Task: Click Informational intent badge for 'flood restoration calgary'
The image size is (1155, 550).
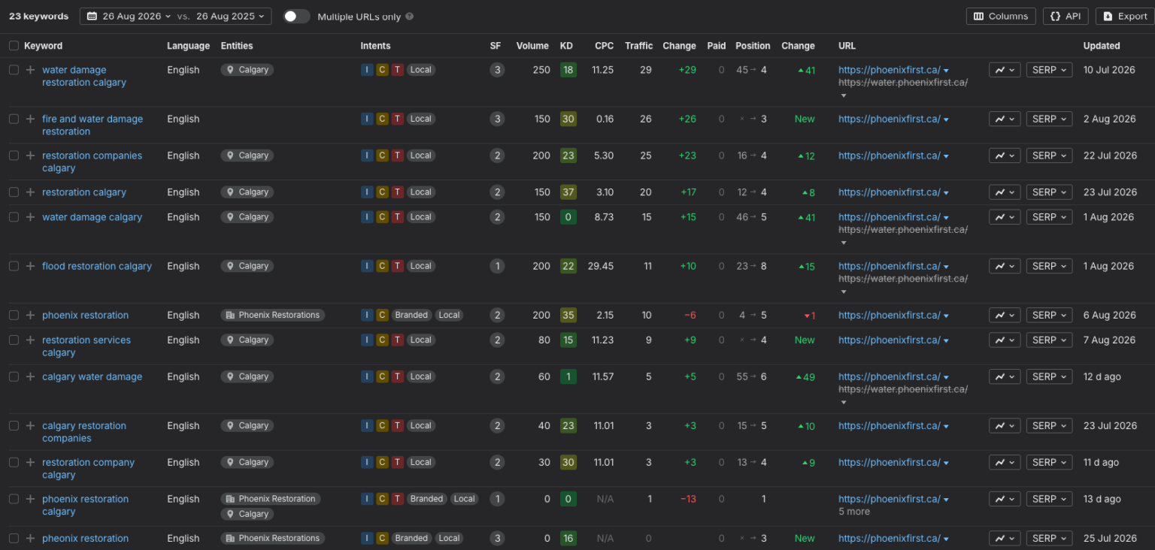Action: [x=367, y=266]
